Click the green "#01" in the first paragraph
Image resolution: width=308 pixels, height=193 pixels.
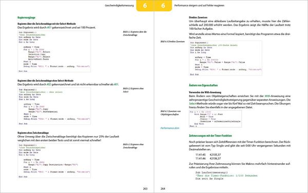click(x=49, y=28)
